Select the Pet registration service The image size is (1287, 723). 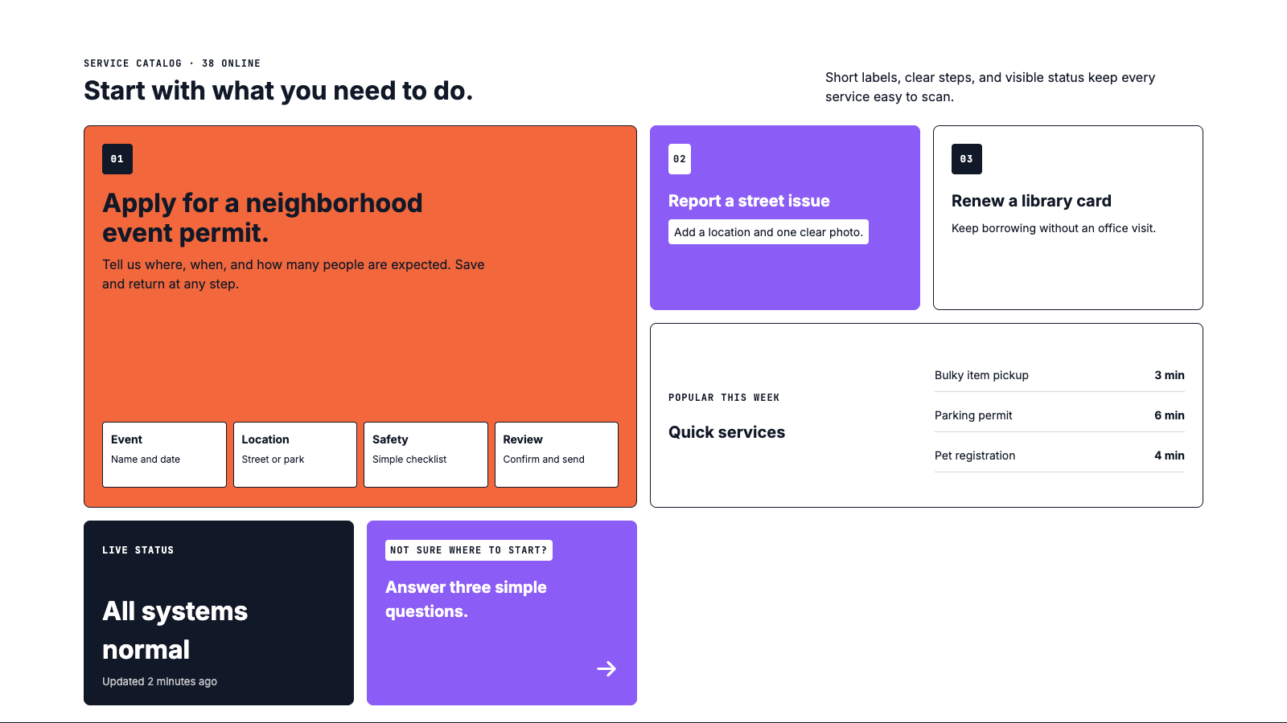(1059, 455)
